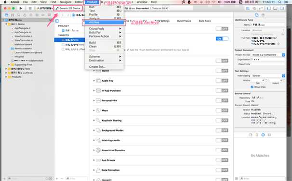
Task: Open the Issue navigator warning icon
Action: pyautogui.click(x=25, y=15)
